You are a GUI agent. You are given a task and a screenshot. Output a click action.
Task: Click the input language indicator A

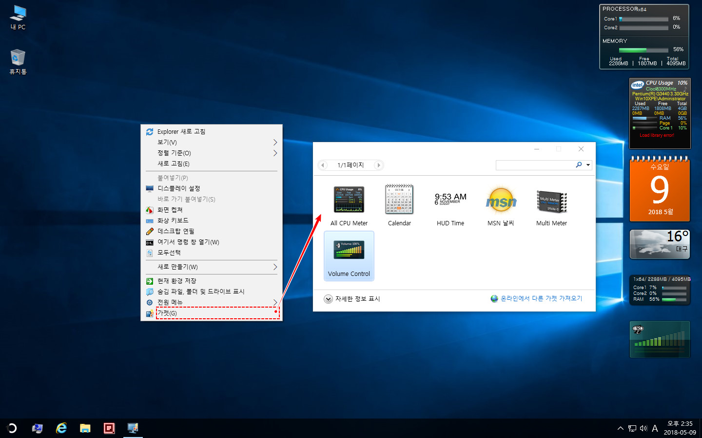click(x=655, y=428)
